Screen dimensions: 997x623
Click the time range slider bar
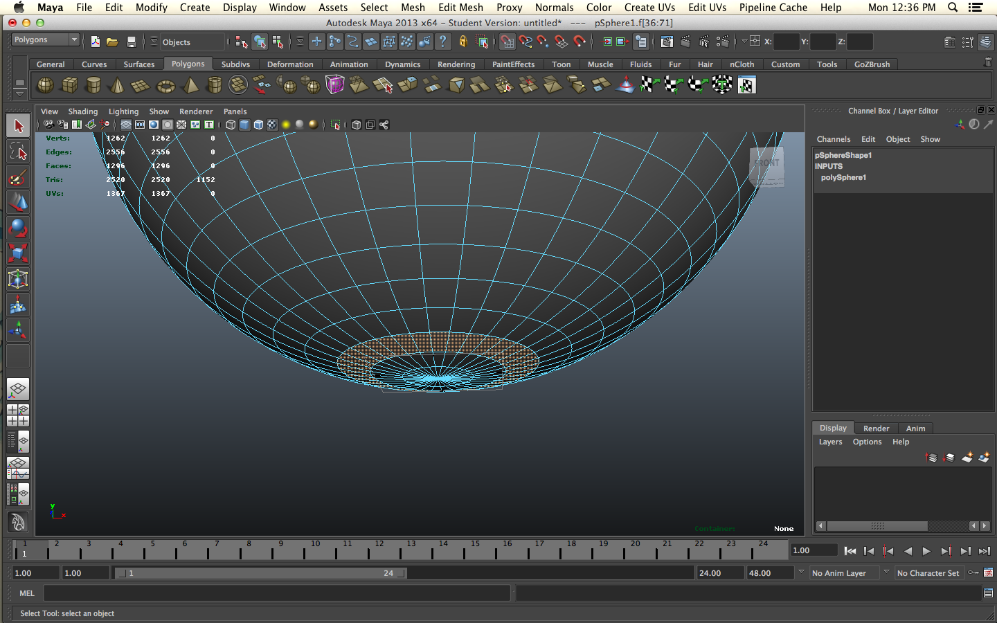click(260, 573)
